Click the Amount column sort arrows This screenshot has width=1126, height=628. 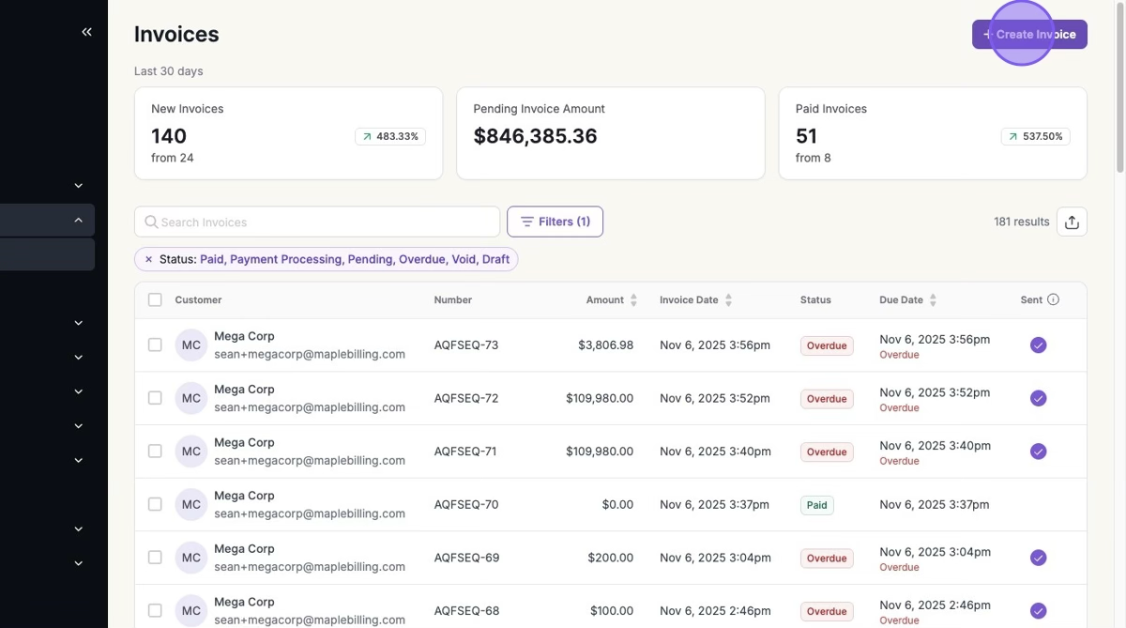pos(633,300)
